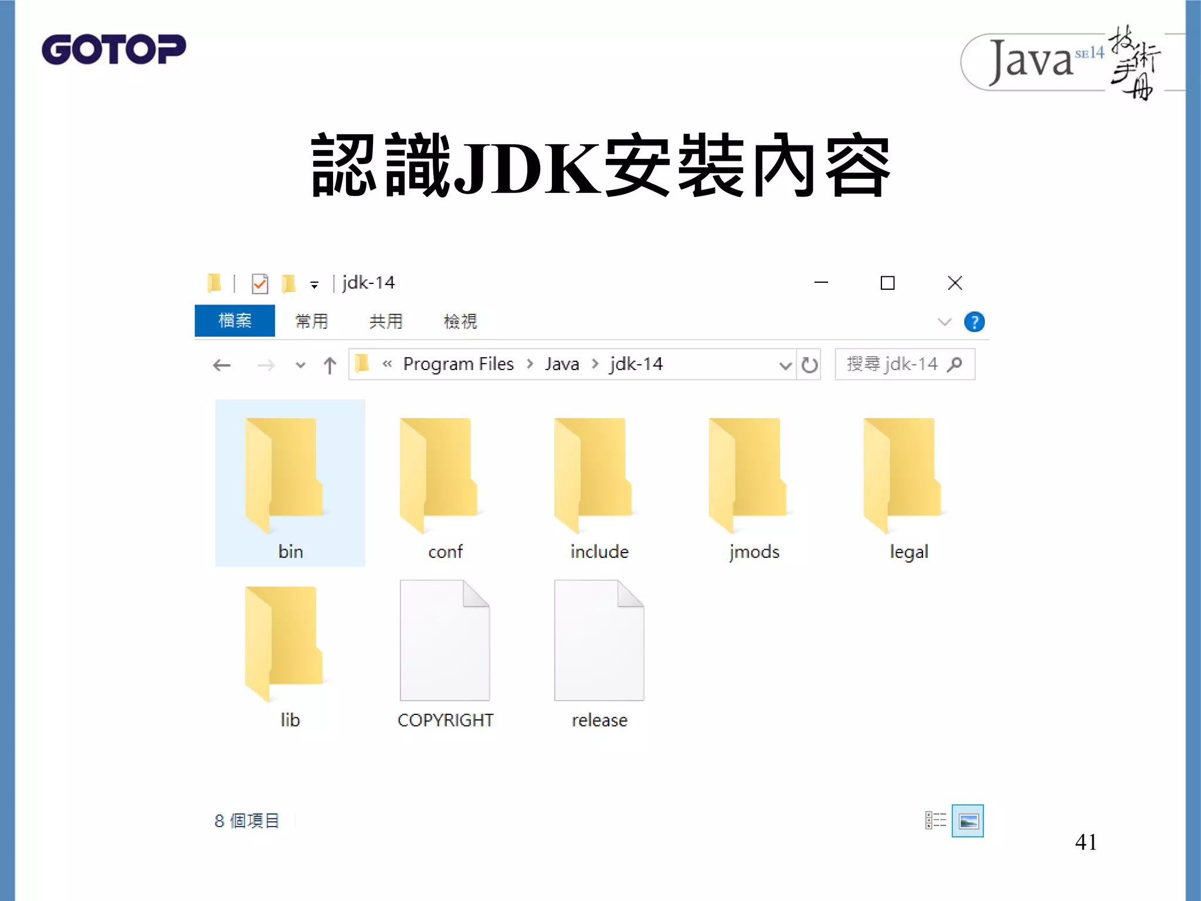Minimize the jdk-14 window
This screenshot has width=1201, height=901.
point(821,283)
